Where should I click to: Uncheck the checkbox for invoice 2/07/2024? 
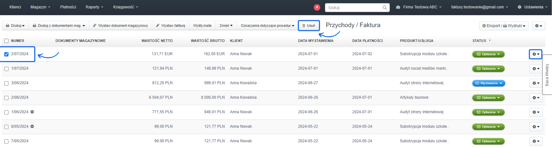pyautogui.click(x=6, y=54)
